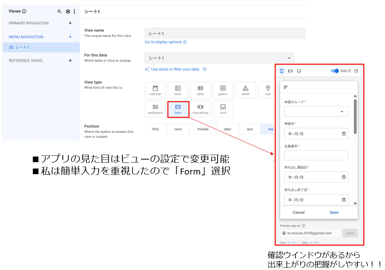
Task: Edit the preview email address field
Action: click(x=310, y=233)
